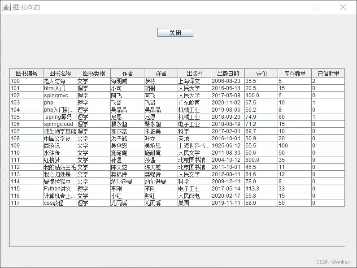Image resolution: width=357 pixels, height=268 pixels.
Task: Select the 糖生物学基础 book name cell
Action: pyautogui.click(x=60, y=131)
